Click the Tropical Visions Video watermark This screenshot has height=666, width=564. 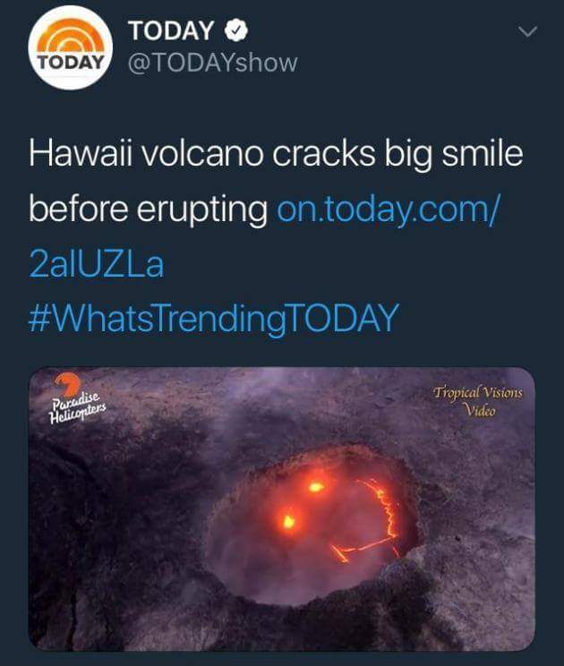[478, 400]
